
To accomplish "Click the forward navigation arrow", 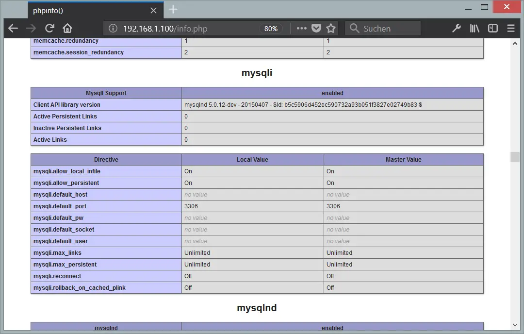I will 31,29.
